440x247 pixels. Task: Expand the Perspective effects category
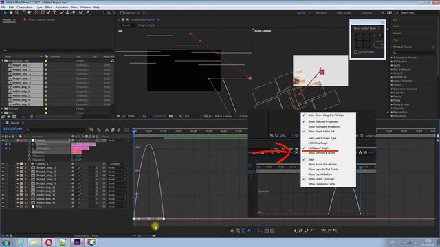tap(392, 112)
